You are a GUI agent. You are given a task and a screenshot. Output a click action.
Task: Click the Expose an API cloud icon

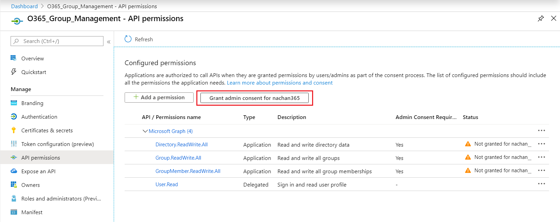14,171
